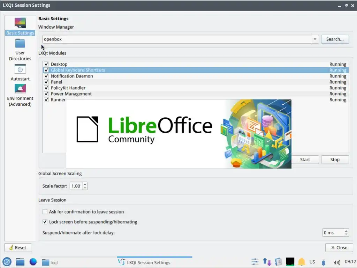357x268 pixels.
Task: Click the Close button at the bottom
Action: point(339,247)
